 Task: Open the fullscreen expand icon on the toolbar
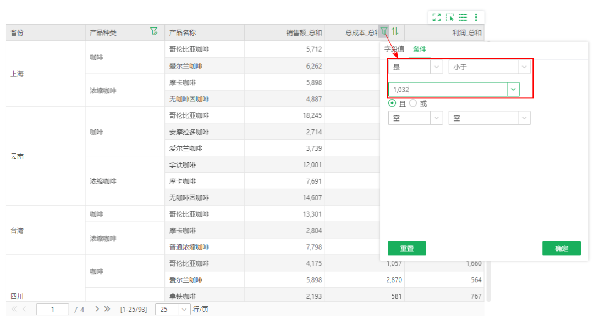click(x=437, y=18)
